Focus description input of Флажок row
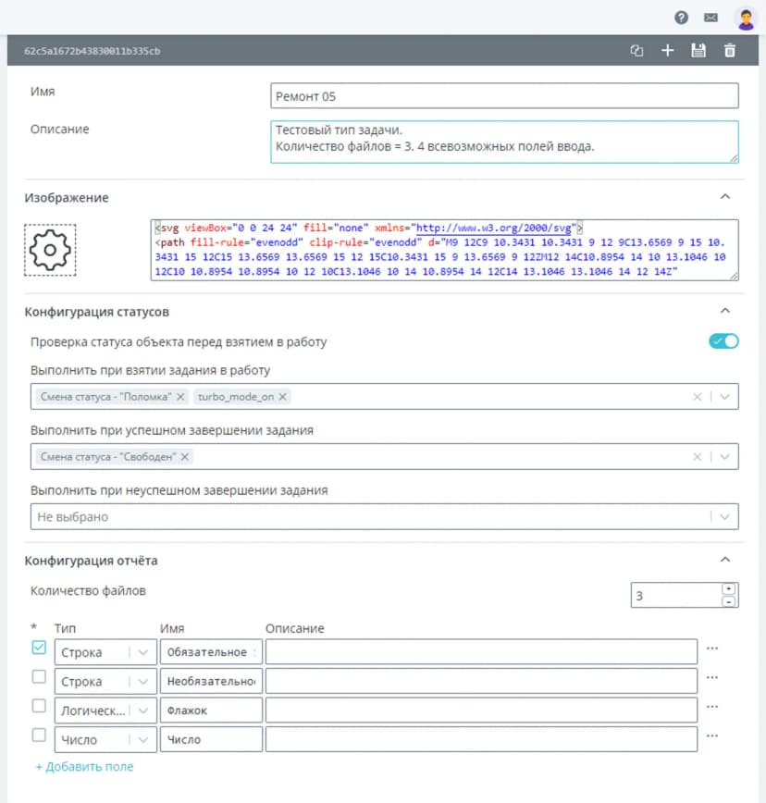 481,710
